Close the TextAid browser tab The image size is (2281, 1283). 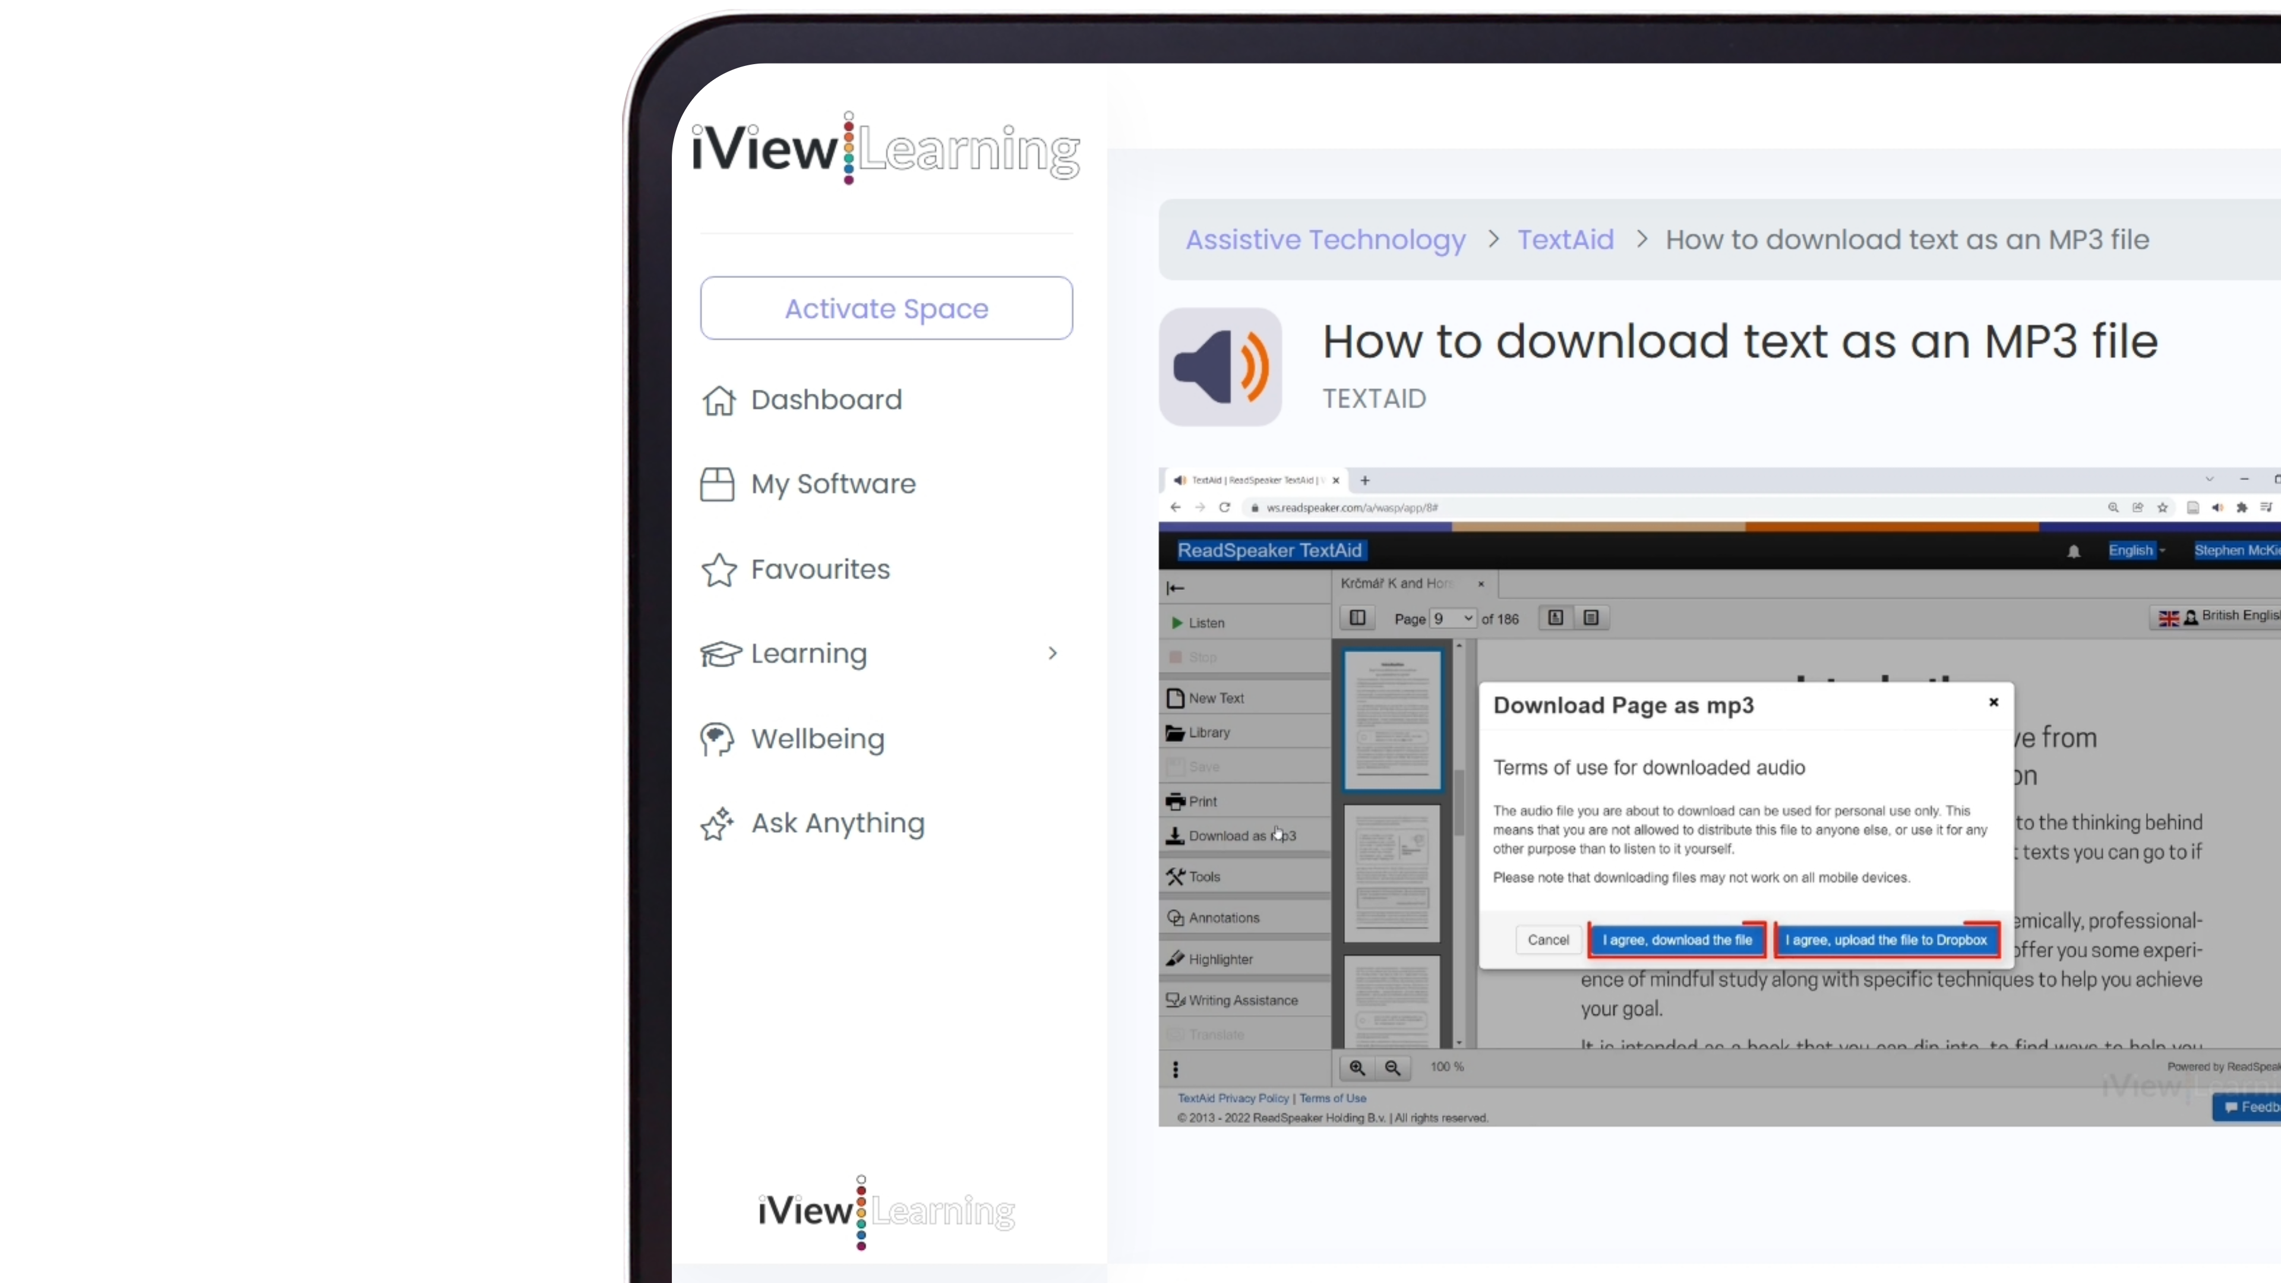tap(1336, 481)
